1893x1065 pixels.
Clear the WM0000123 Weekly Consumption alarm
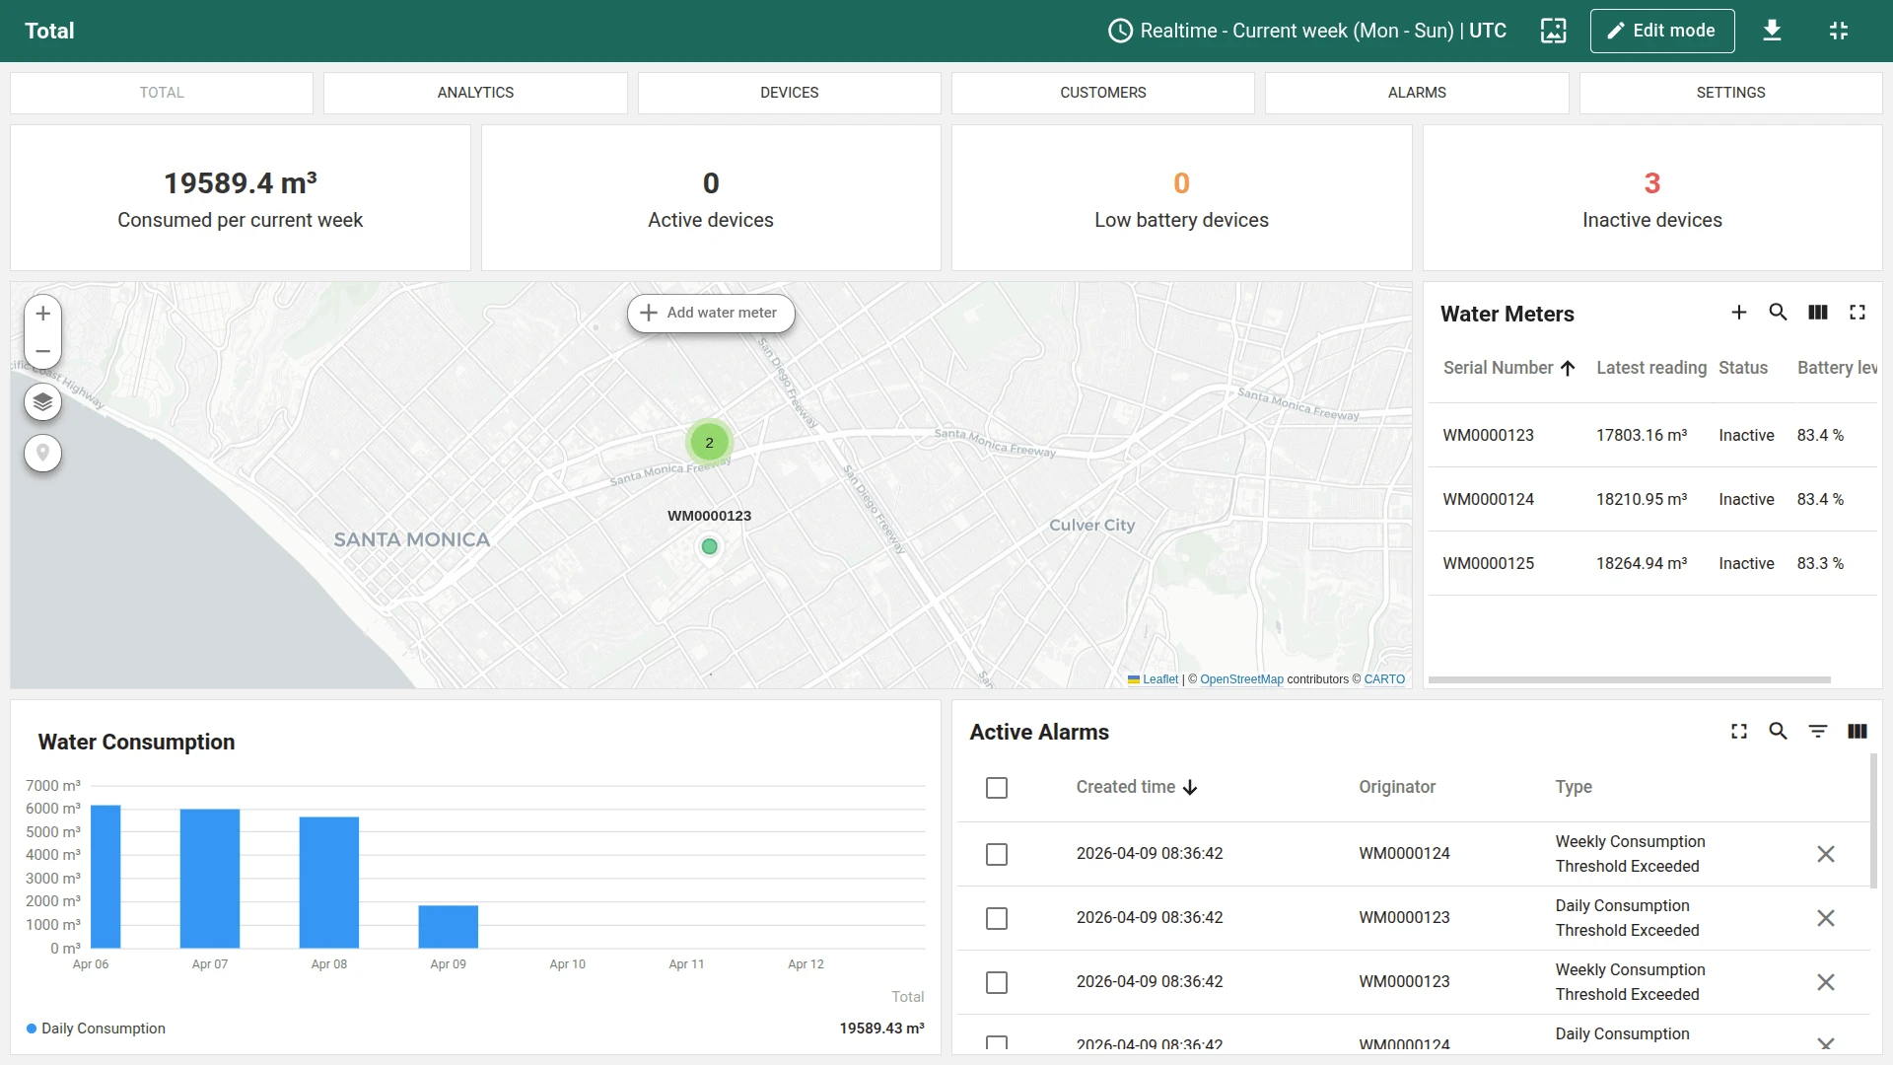pyautogui.click(x=1826, y=982)
